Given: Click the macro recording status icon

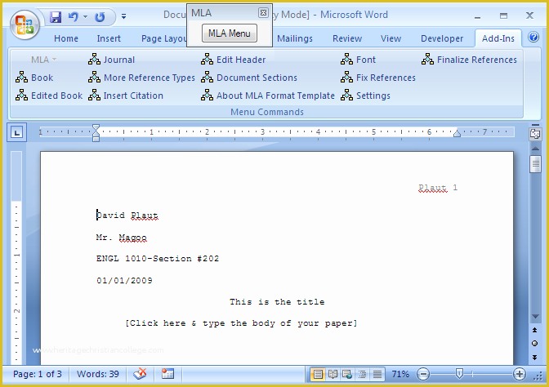Looking at the screenshot, I should coord(167,374).
